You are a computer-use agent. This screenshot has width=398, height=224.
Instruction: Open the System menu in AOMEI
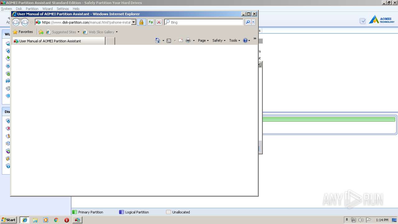[x=6, y=9]
